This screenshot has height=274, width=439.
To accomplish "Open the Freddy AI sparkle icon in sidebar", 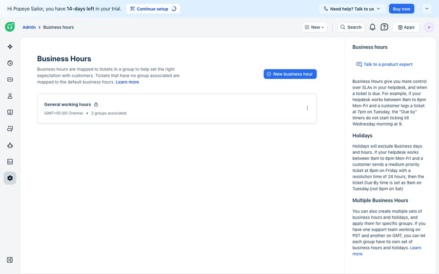I will pos(10,47).
